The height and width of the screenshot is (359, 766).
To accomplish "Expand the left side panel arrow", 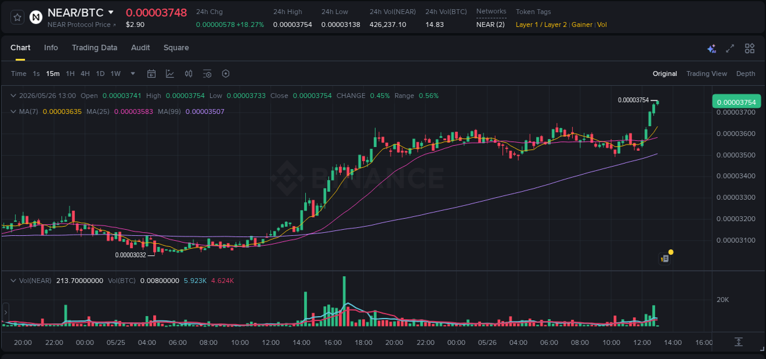I will coord(6,313).
